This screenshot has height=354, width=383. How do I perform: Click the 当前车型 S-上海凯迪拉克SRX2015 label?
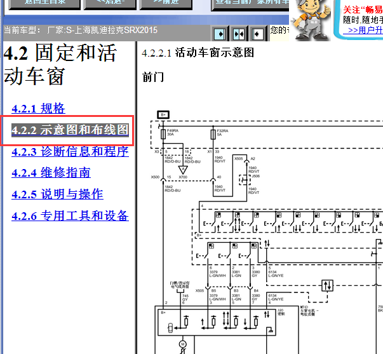(x=81, y=31)
